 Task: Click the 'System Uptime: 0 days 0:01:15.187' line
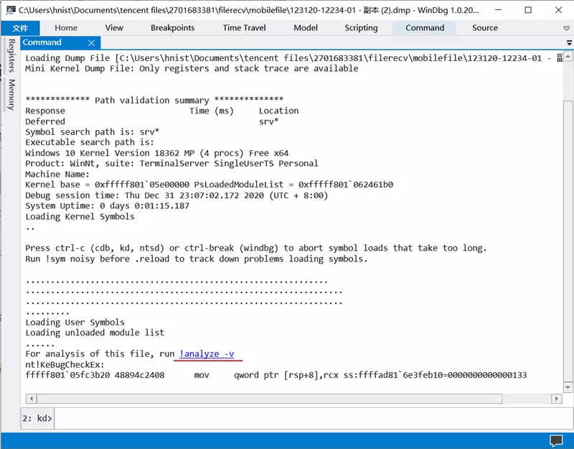[x=107, y=206]
